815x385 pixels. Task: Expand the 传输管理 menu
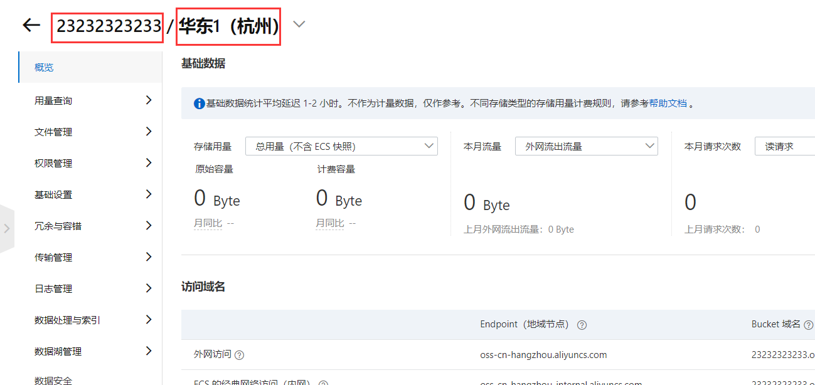pos(93,257)
